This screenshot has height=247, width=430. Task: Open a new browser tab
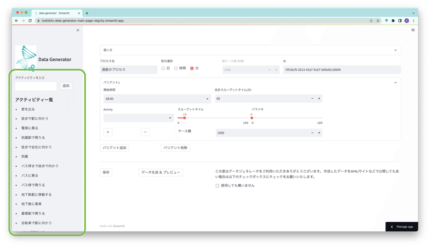pos(87,13)
